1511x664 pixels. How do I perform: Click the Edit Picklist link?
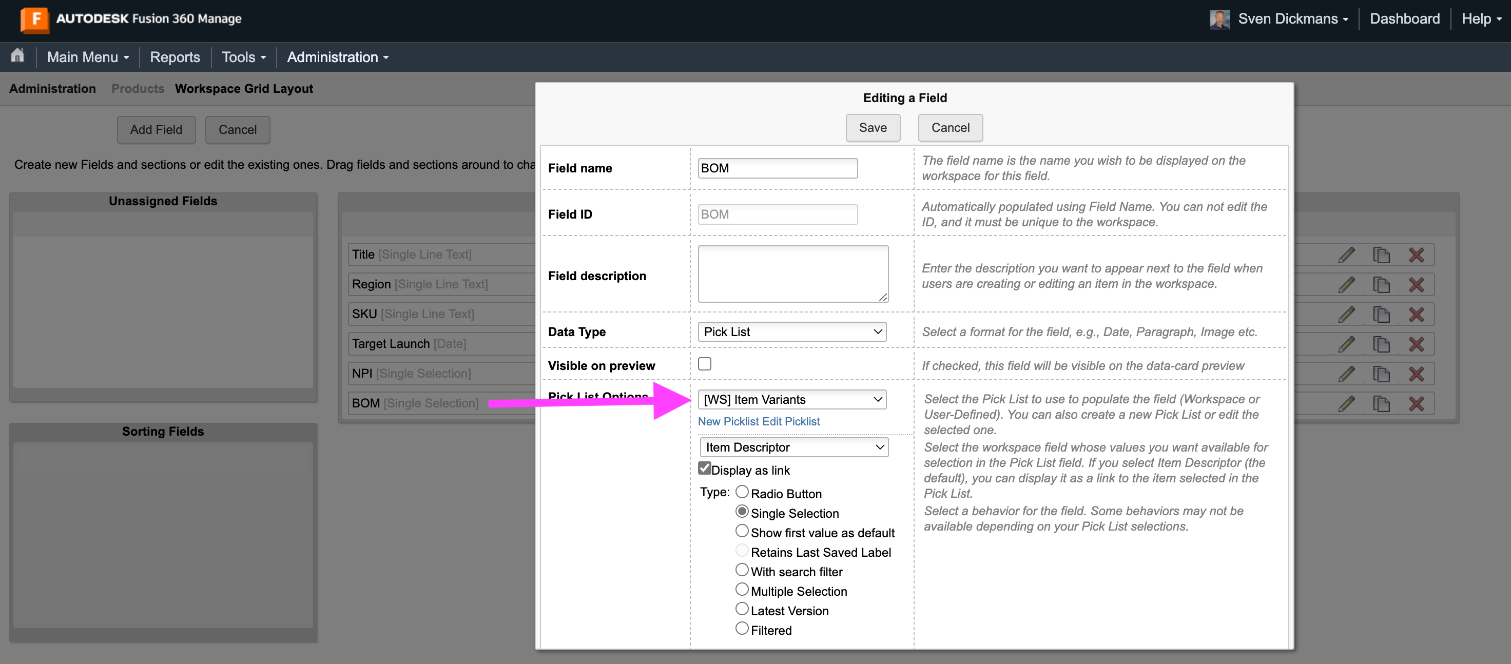click(791, 422)
